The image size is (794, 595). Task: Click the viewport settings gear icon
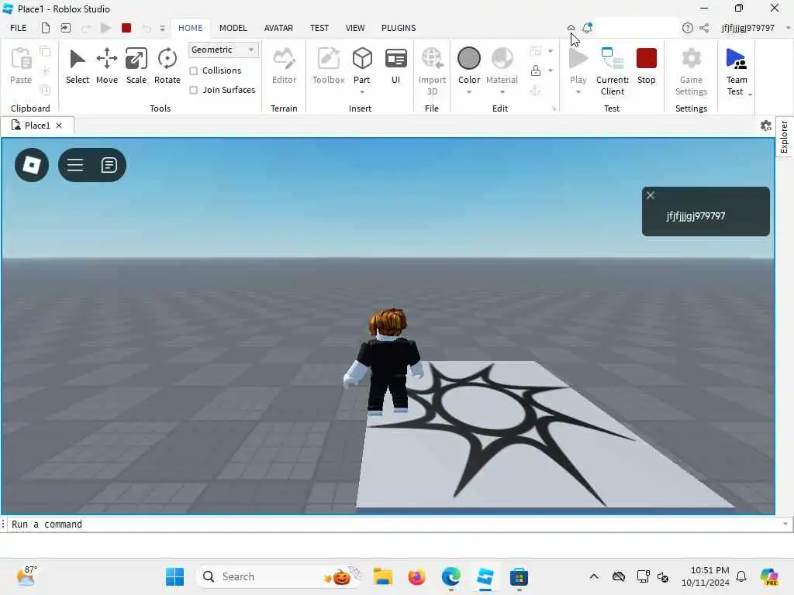pyautogui.click(x=766, y=126)
